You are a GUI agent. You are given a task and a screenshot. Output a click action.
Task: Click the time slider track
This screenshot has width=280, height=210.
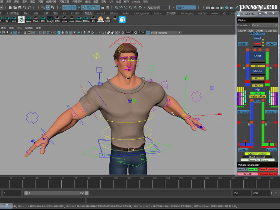click(x=131, y=183)
